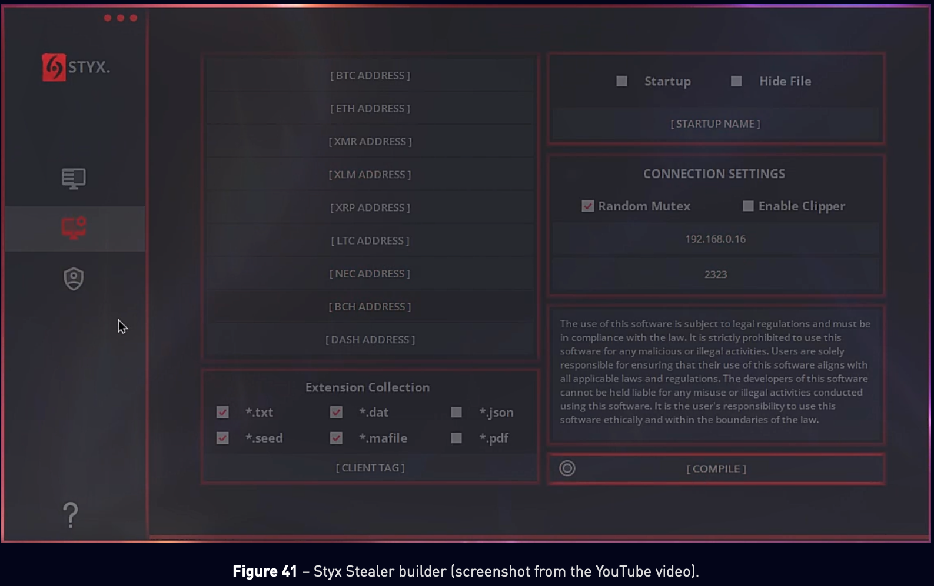Click the IP address field 192.168.0.16

click(716, 239)
